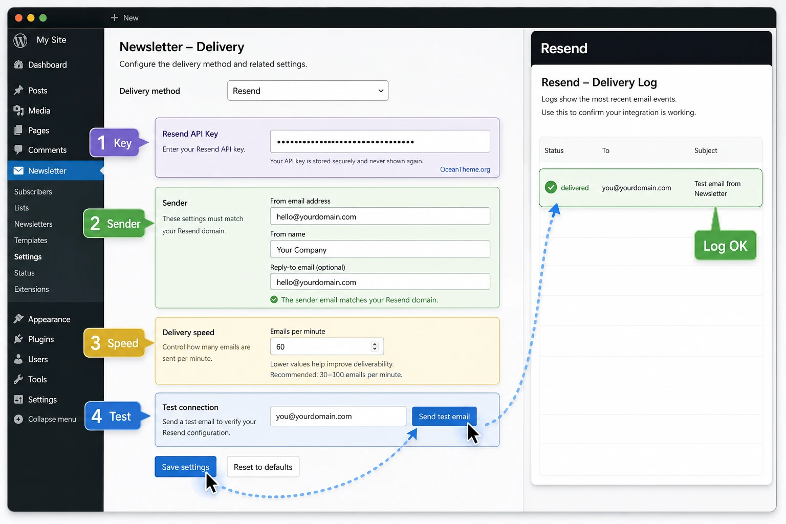Click the delivery log Subject column header

706,150
